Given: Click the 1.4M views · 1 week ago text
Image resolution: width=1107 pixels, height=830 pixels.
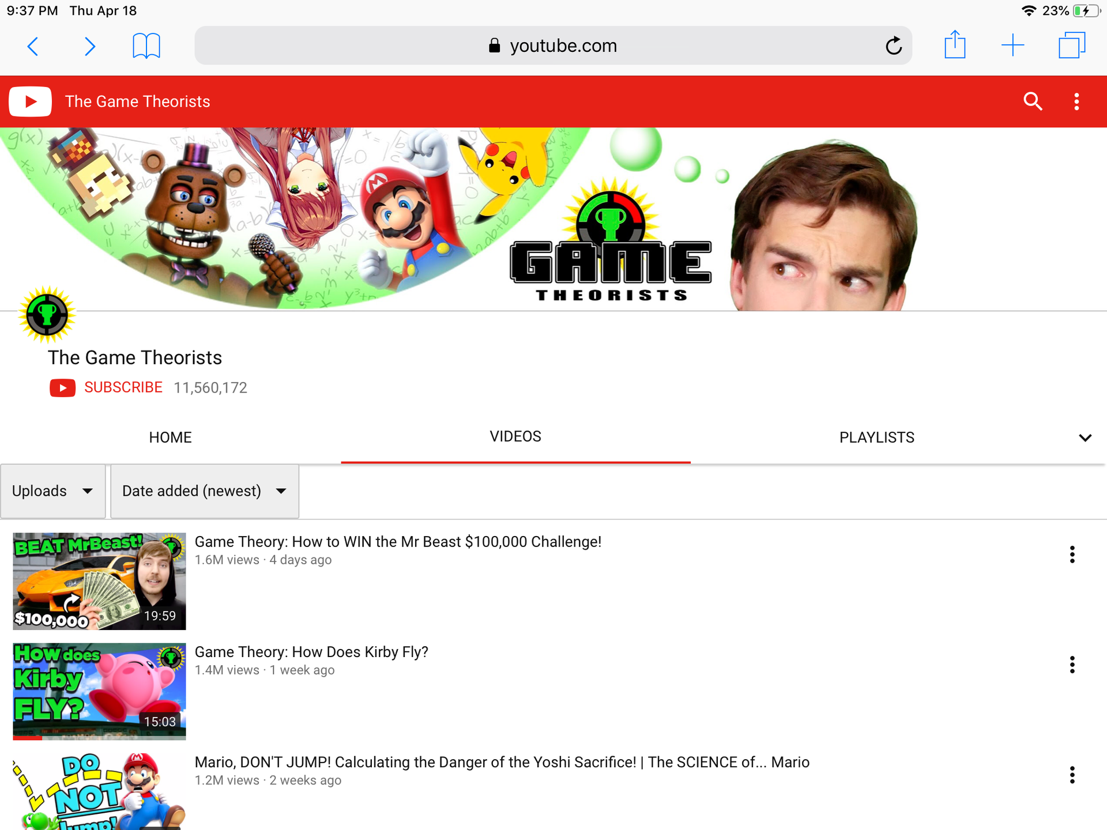Looking at the screenshot, I should click(x=265, y=670).
